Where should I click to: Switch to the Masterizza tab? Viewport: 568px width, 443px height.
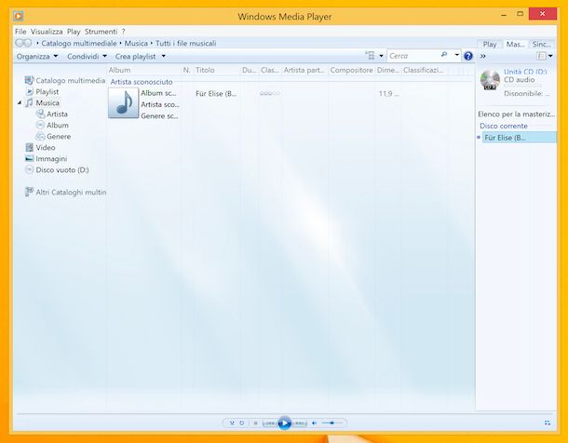pos(516,44)
